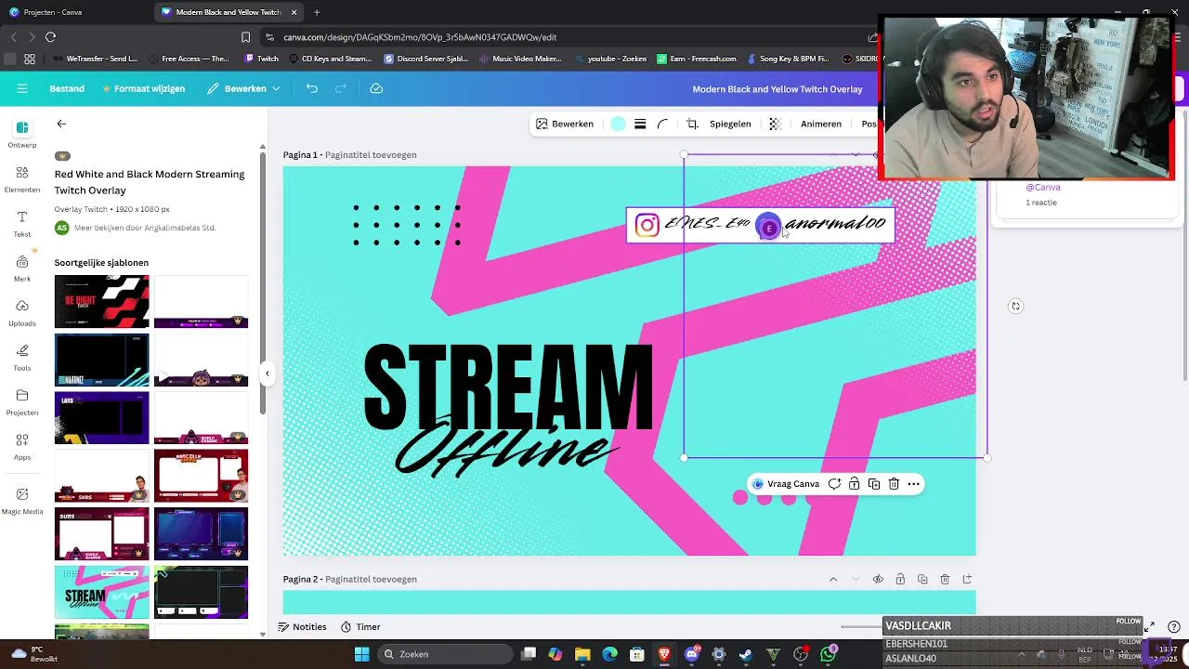
Task: Rotate the selected element handle
Action: pos(1015,306)
